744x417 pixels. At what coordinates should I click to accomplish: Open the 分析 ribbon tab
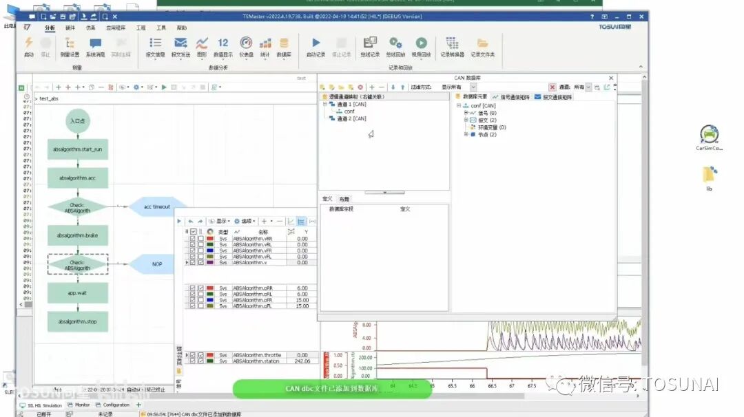[x=50, y=28]
